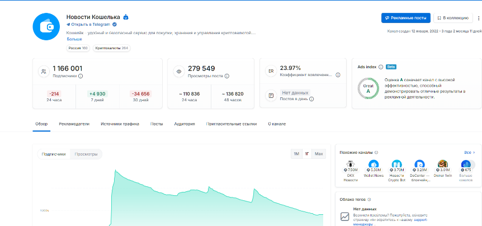Click the В коллекцию button
The height and width of the screenshot is (226, 482).
453,18
